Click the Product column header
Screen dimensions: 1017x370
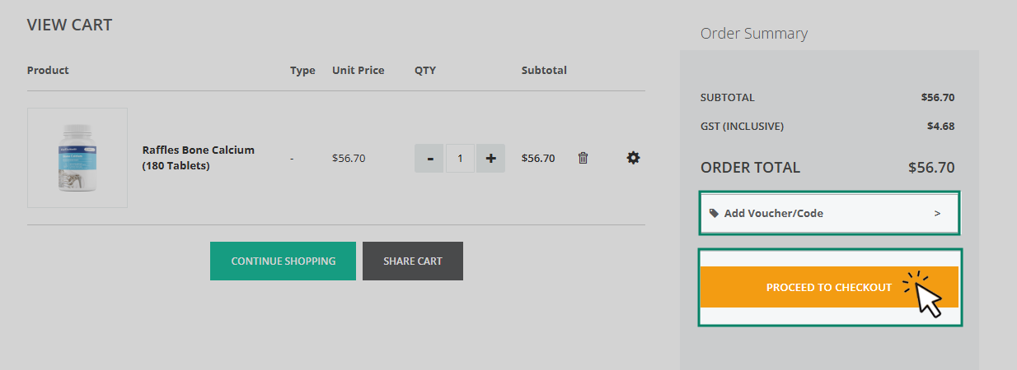48,70
